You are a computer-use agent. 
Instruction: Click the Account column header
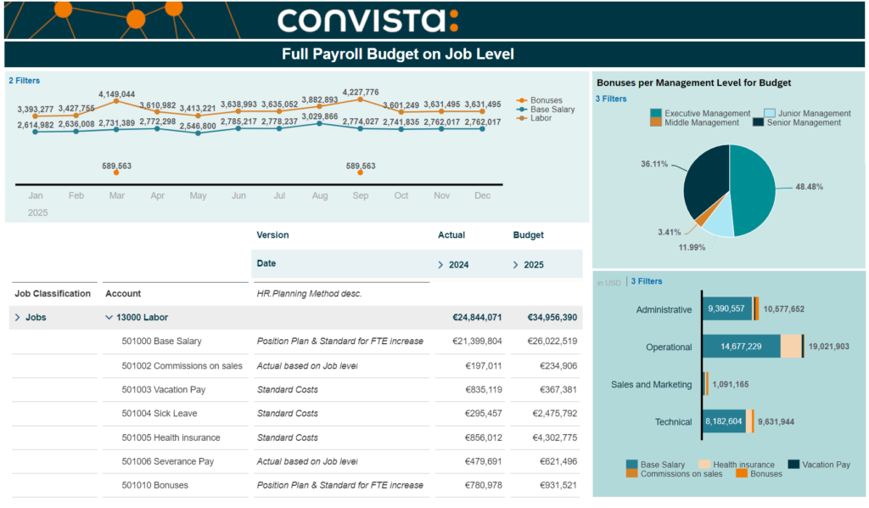click(123, 294)
